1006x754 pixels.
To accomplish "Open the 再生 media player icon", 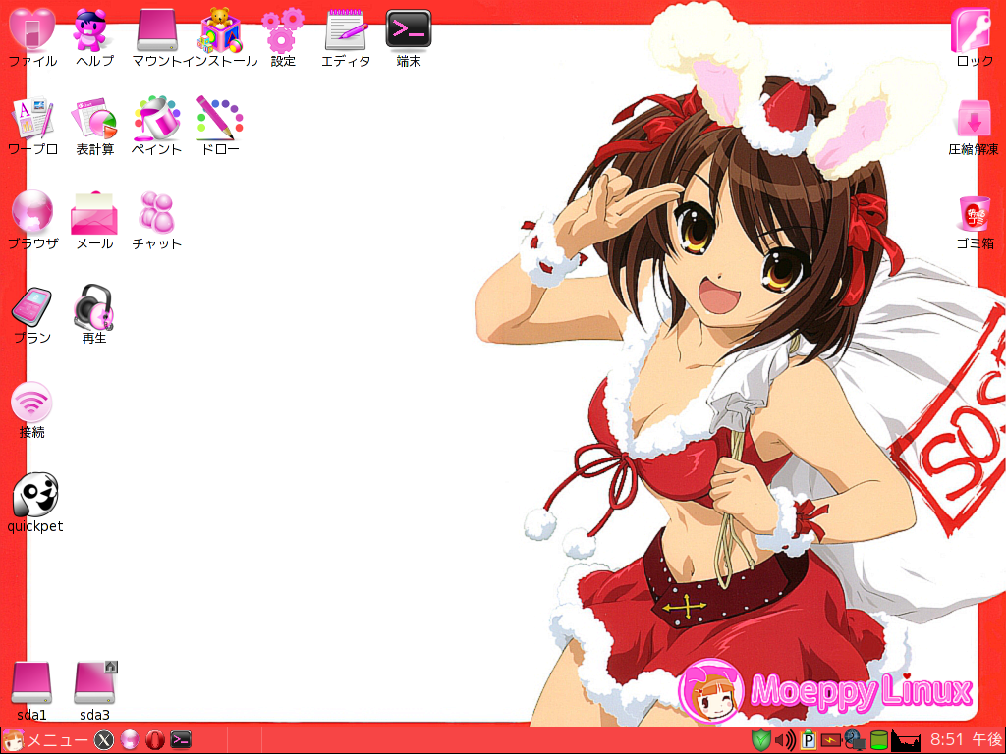I will click(x=94, y=307).
